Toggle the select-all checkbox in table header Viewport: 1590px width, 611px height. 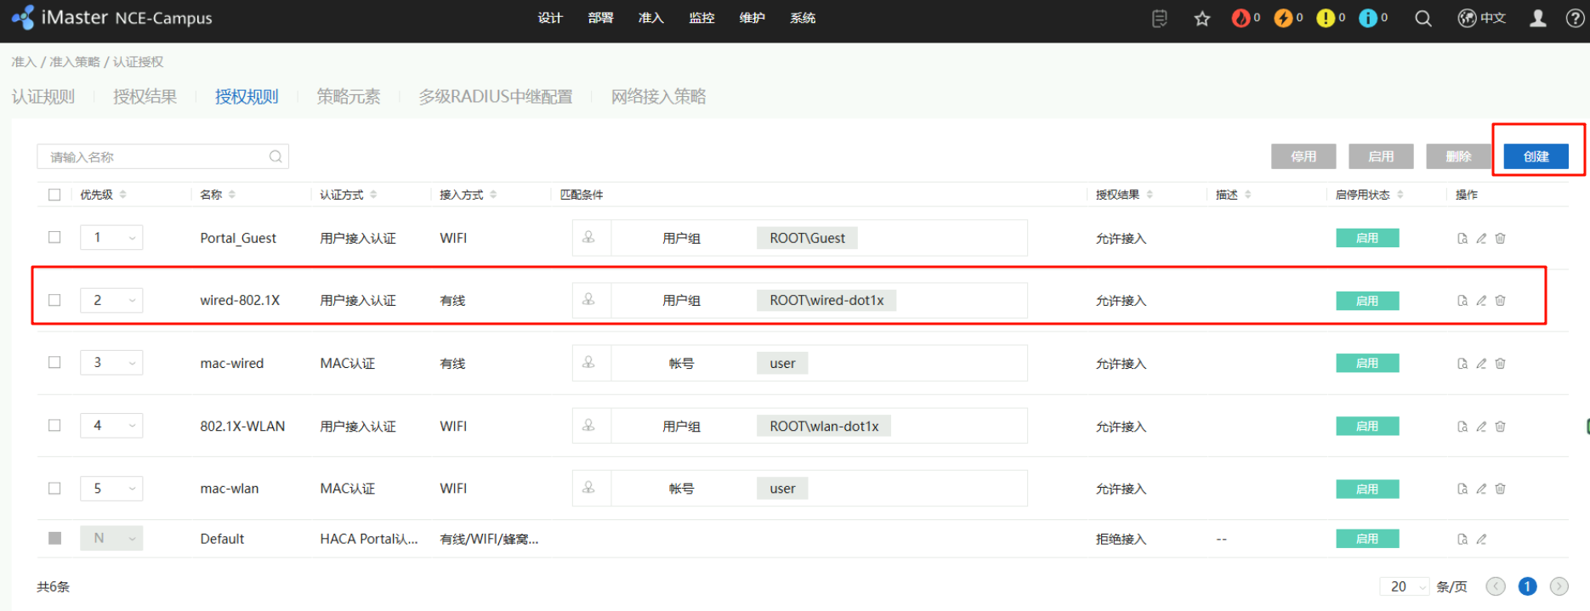point(54,195)
